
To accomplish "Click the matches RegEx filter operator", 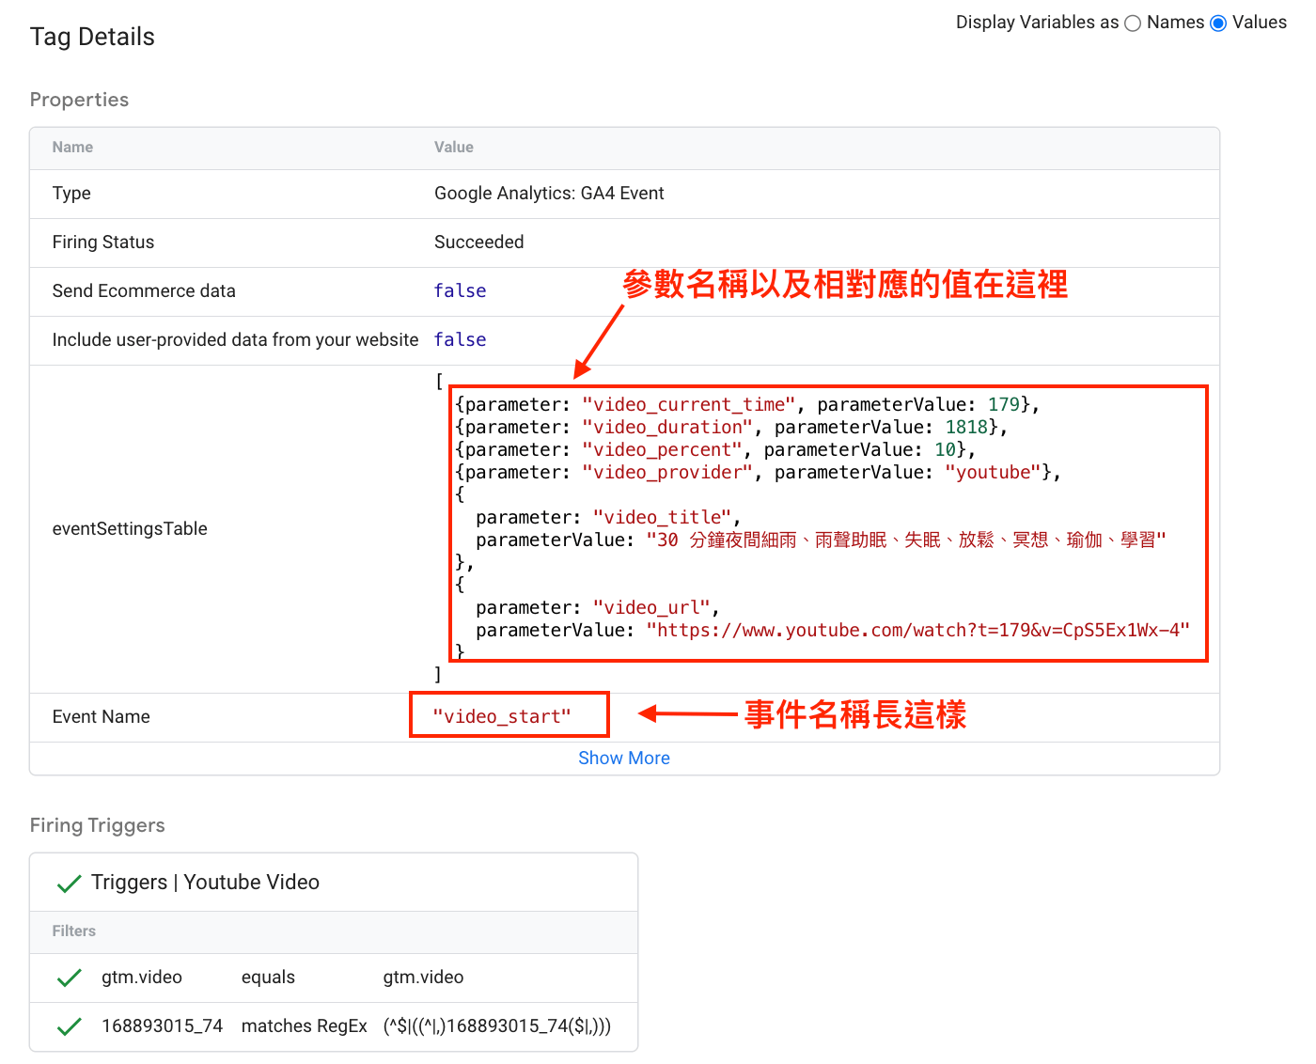I will [305, 1026].
